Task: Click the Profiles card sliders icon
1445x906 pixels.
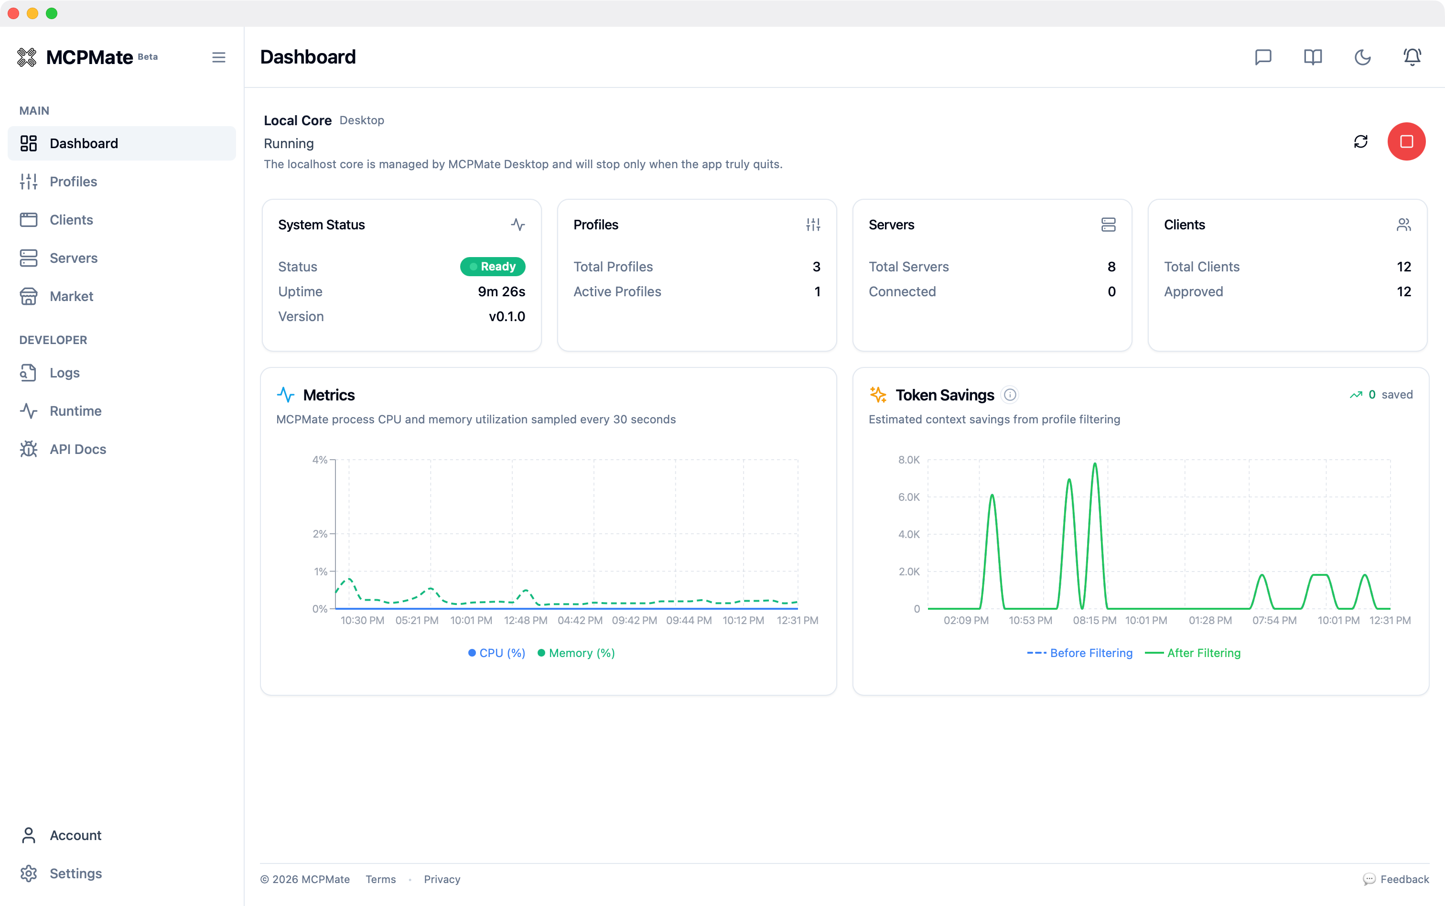Action: [814, 225]
